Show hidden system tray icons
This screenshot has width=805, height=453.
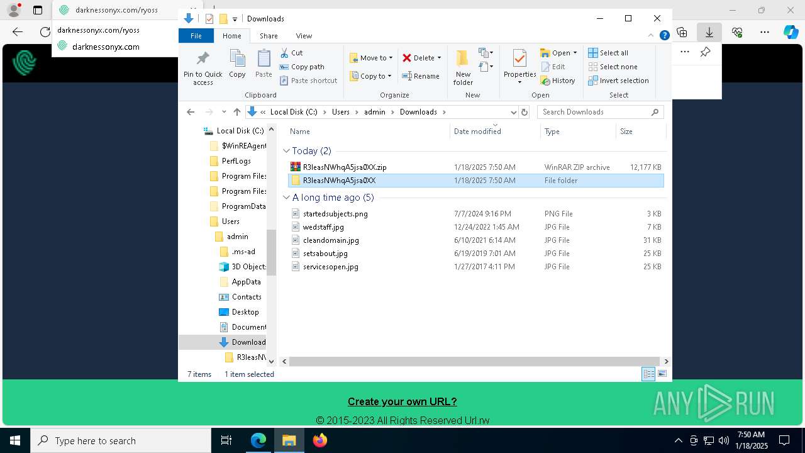click(678, 440)
